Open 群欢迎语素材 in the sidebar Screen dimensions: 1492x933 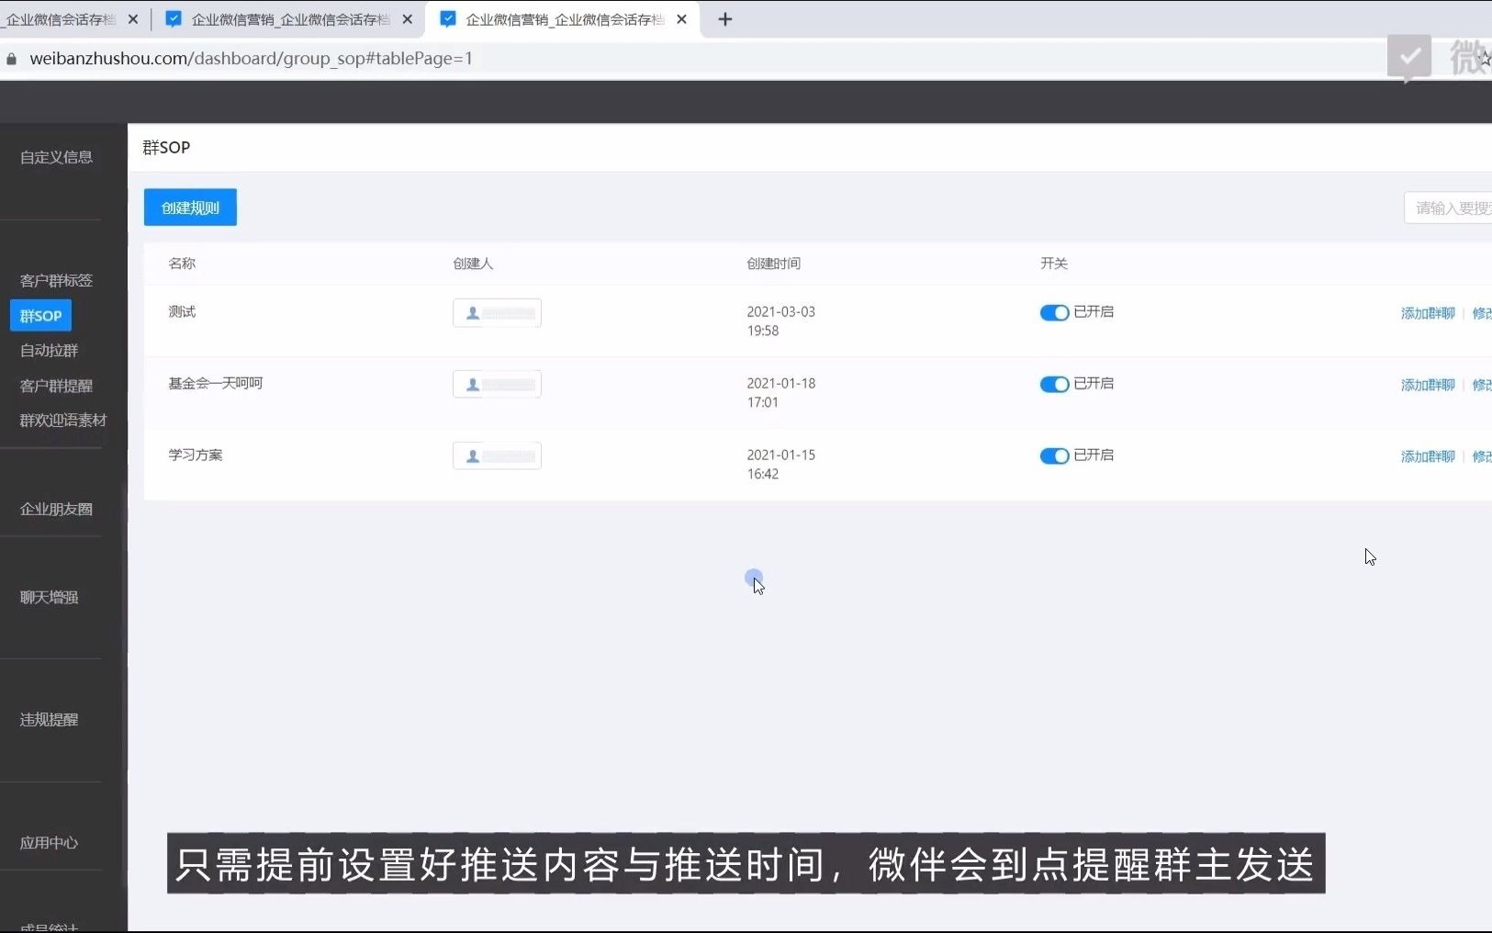coord(63,420)
